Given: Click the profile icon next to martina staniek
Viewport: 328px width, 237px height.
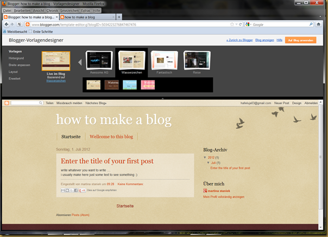Looking at the screenshot, I should click(x=205, y=190).
